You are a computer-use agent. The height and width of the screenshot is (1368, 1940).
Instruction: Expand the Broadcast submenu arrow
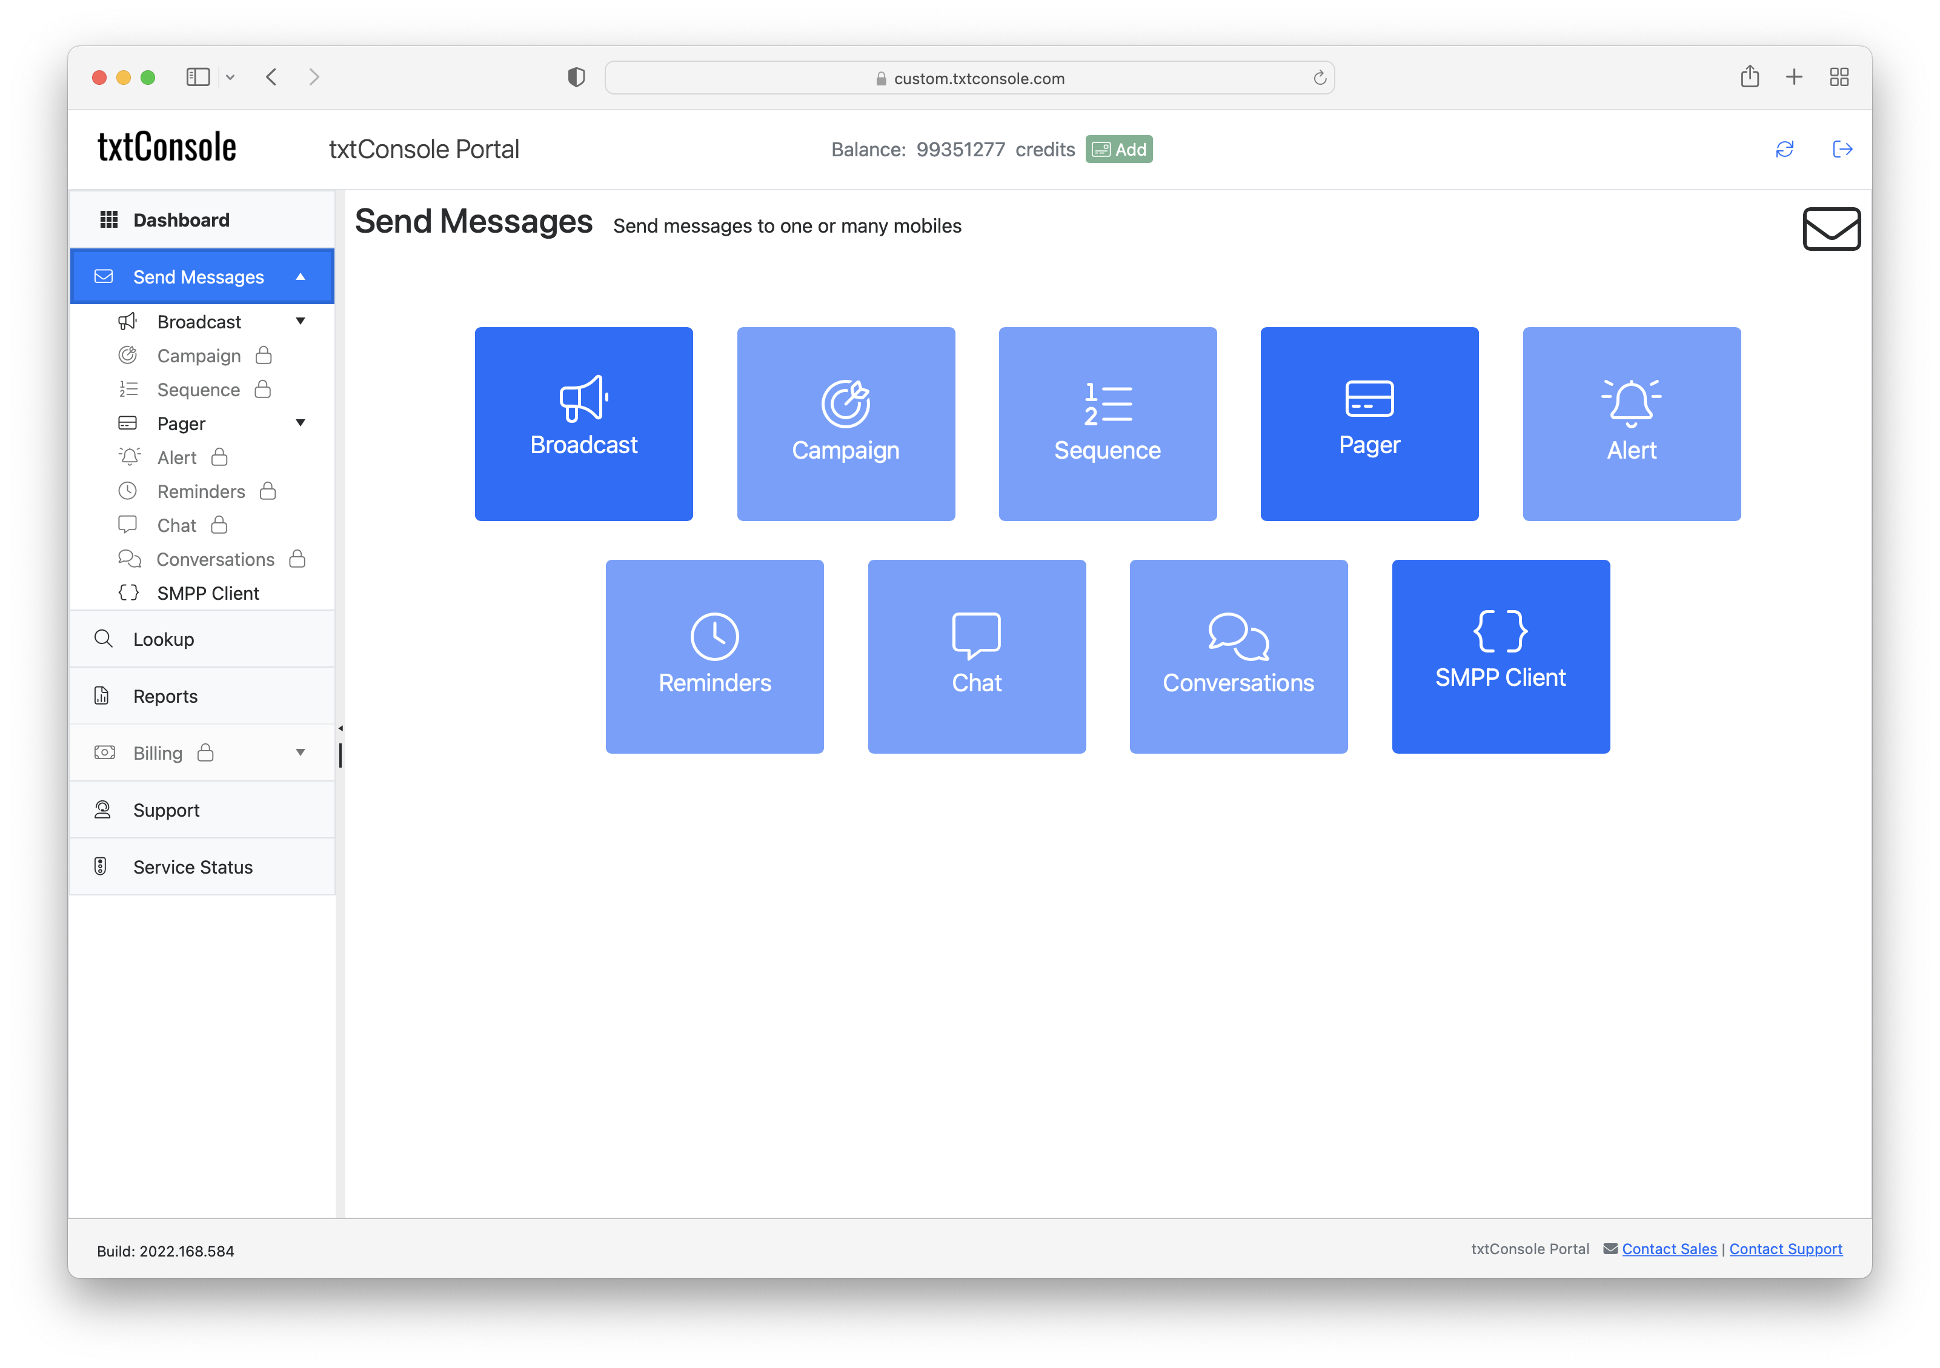pos(300,321)
